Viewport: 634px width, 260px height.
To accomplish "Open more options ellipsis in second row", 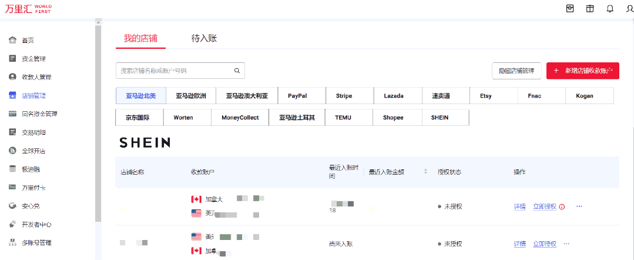I will coord(566,244).
